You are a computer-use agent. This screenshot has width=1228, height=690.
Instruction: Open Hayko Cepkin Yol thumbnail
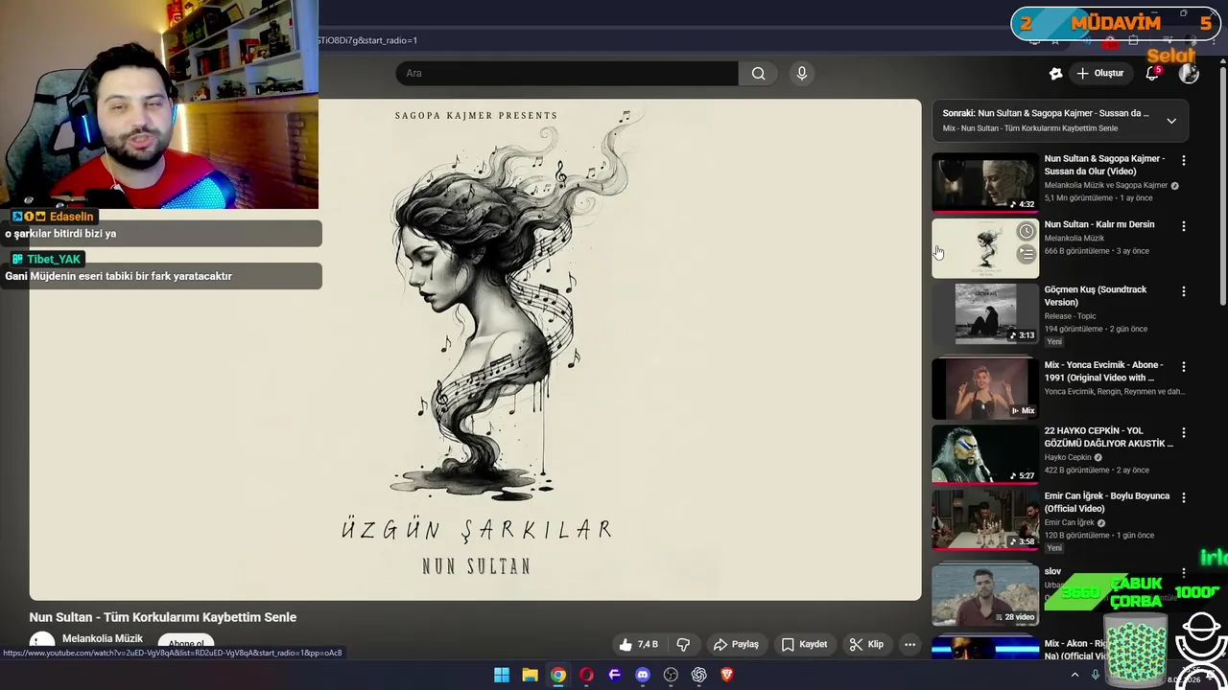tap(985, 454)
